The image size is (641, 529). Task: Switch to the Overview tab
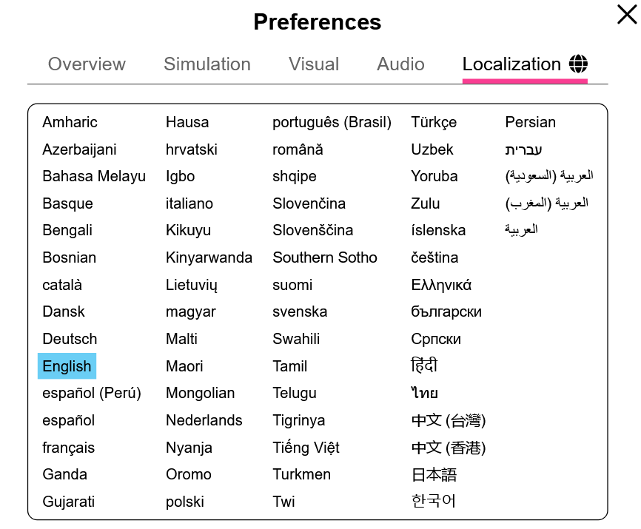click(x=87, y=64)
